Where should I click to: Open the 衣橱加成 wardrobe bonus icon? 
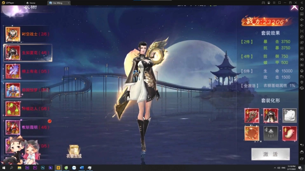[x=74, y=152]
